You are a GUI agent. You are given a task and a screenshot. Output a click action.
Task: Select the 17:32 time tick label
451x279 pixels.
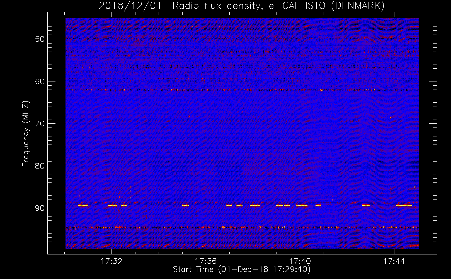tap(111, 261)
